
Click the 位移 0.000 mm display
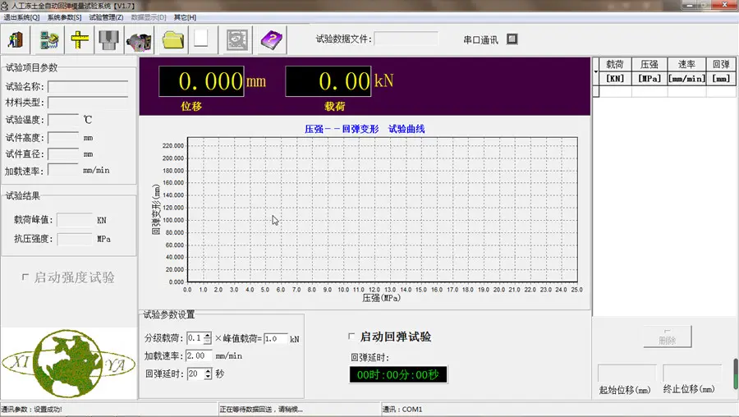coord(202,81)
